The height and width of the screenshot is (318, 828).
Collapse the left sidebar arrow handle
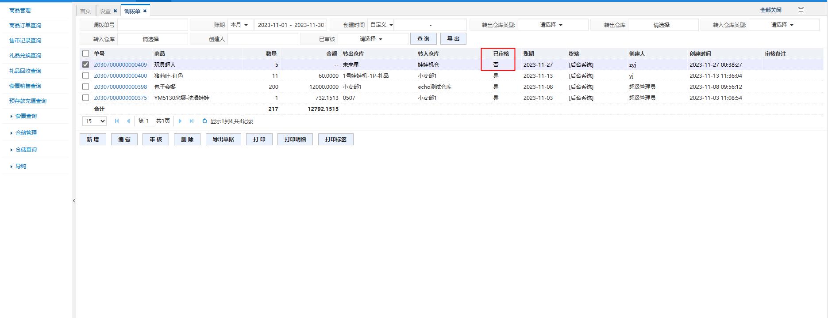(74, 201)
